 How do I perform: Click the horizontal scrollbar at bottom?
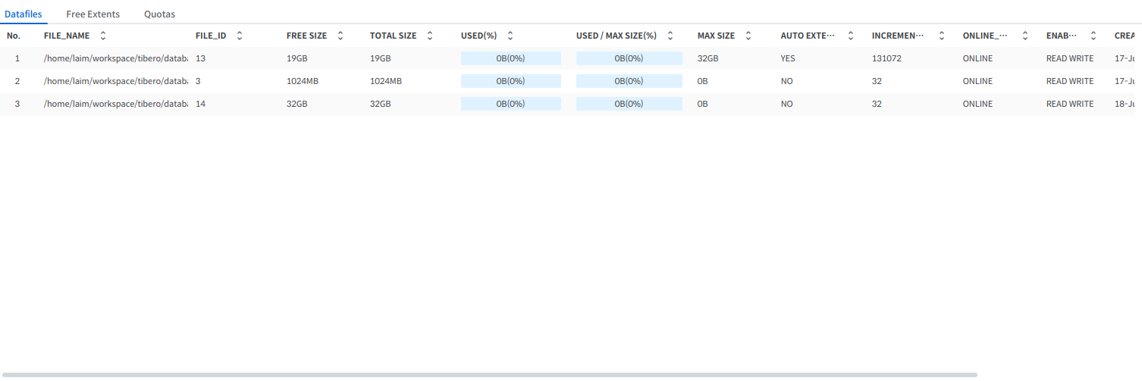488,375
